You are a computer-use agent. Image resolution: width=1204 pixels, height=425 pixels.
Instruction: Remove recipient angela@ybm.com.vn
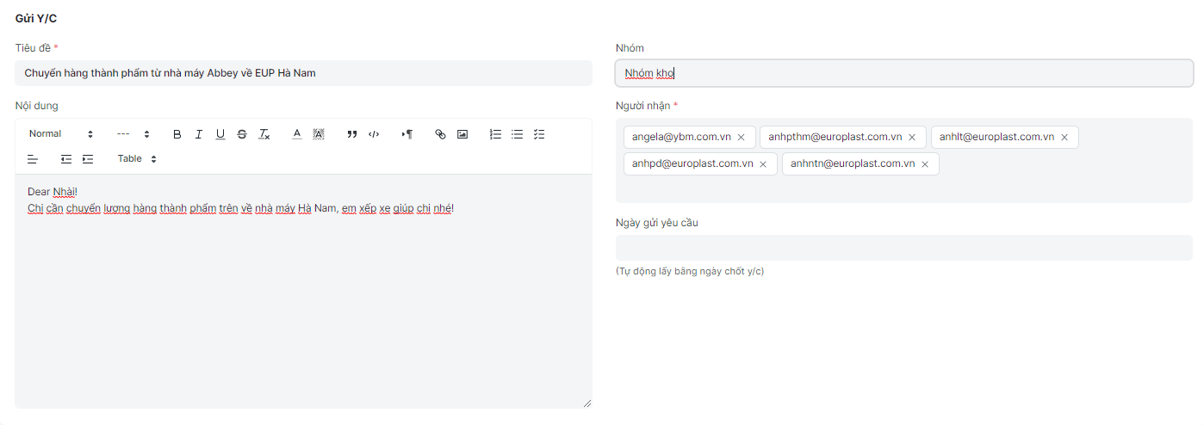click(x=741, y=138)
